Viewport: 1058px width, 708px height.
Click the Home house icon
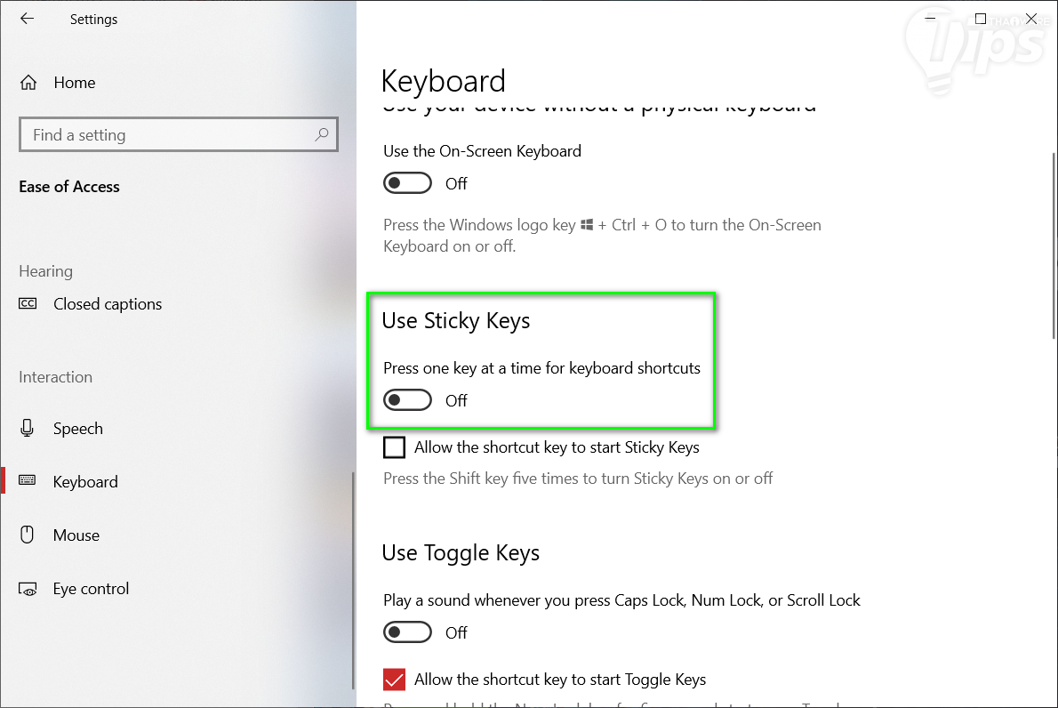[28, 83]
